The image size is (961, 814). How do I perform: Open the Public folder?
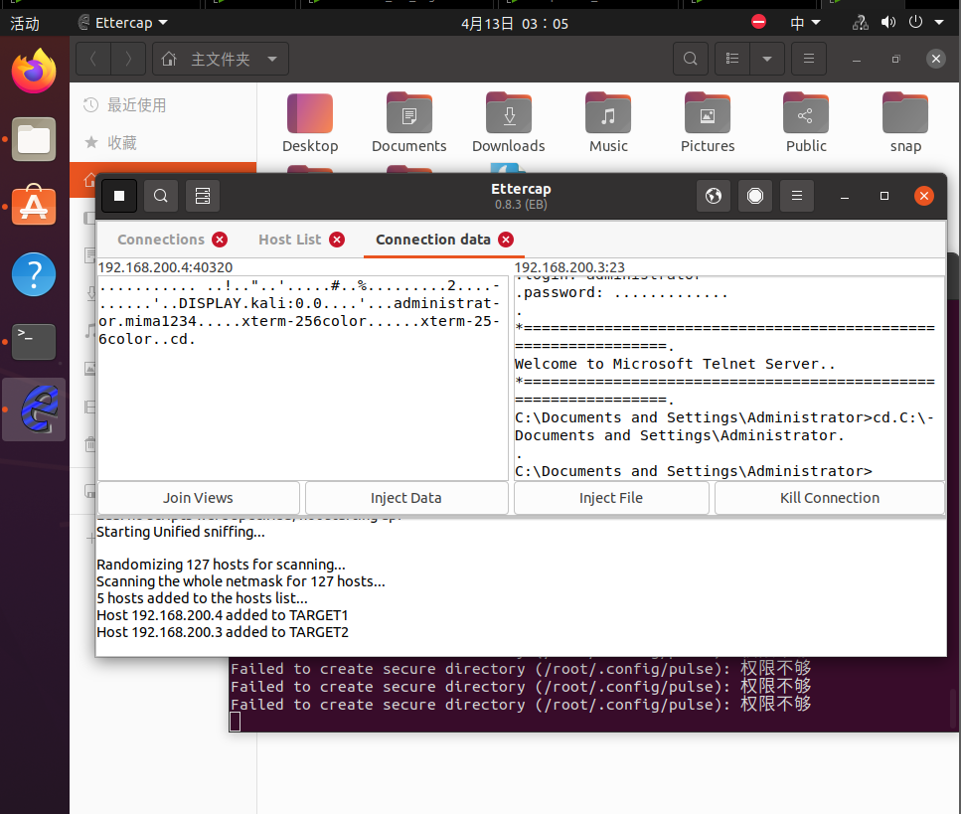[x=806, y=122]
